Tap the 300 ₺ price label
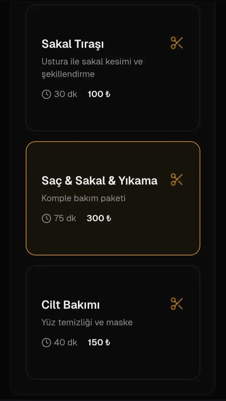This screenshot has height=401, width=226. click(99, 218)
